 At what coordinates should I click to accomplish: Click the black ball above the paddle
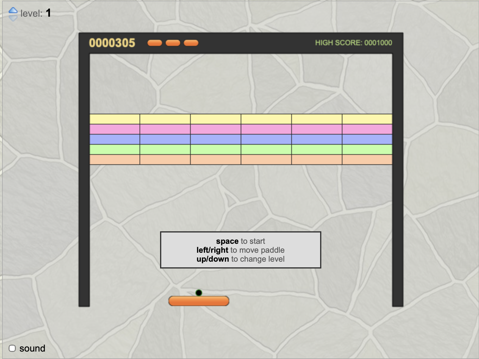click(199, 293)
